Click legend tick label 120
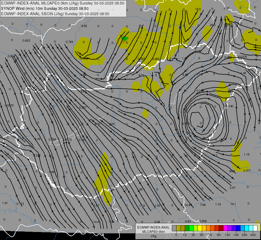This screenshot has width=261, height=240. pyautogui.click(x=227, y=235)
